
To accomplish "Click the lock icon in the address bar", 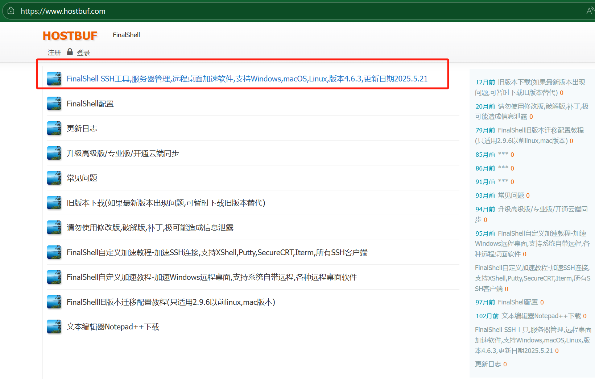I will point(11,11).
